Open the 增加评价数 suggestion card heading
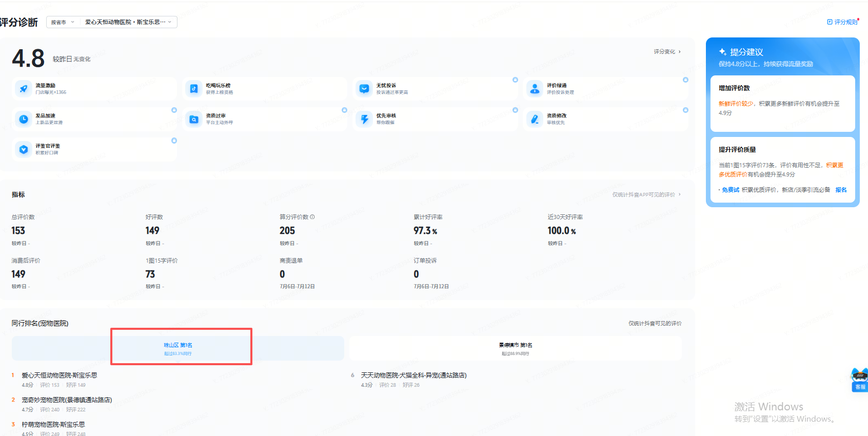 point(734,88)
